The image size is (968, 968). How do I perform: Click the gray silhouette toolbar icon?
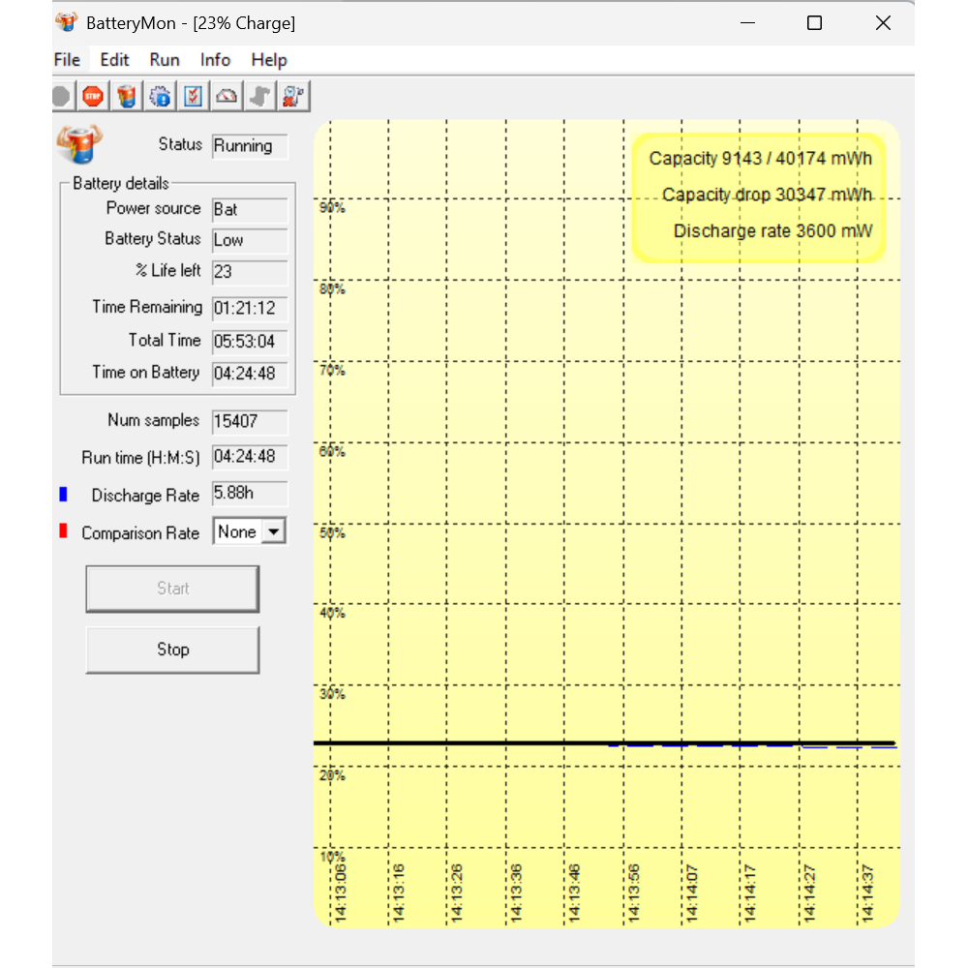[258, 96]
